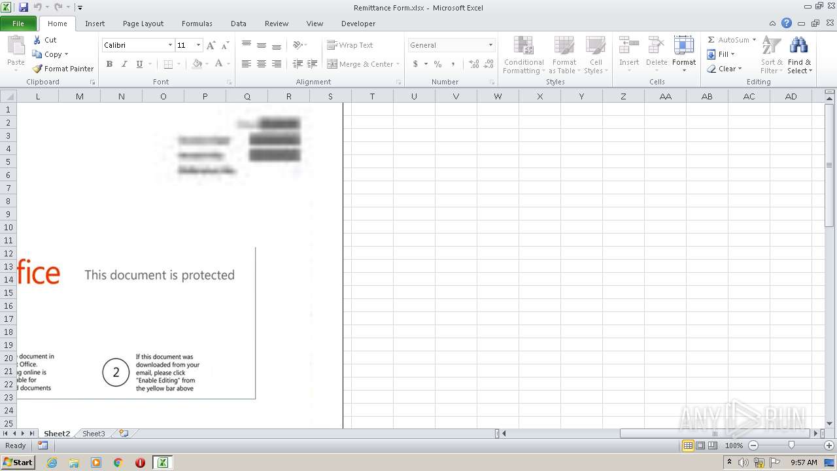Image resolution: width=837 pixels, height=471 pixels.
Task: Adjust the zoom slider handle
Action: (791, 445)
